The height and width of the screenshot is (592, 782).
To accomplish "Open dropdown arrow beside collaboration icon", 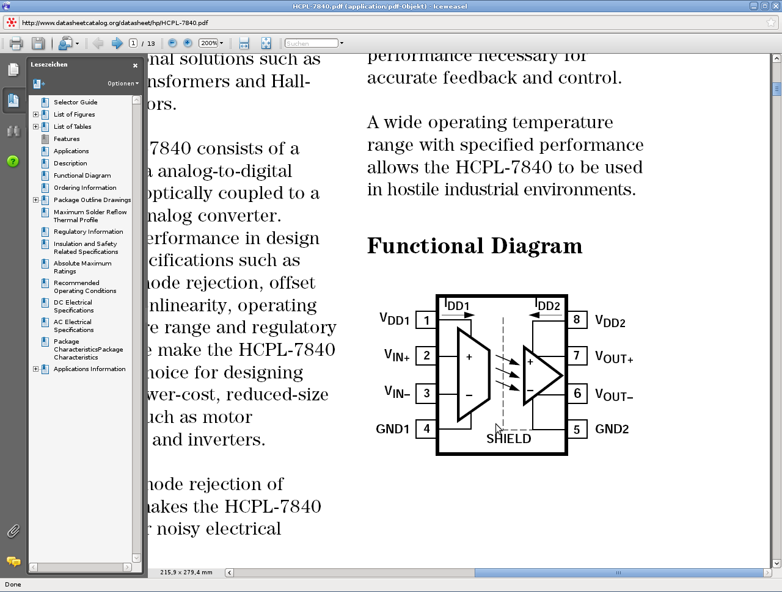I will click(78, 43).
